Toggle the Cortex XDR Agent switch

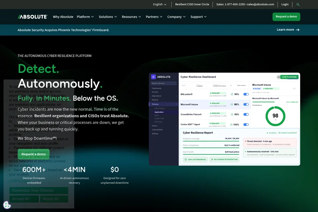pyautogui.click(x=246, y=125)
